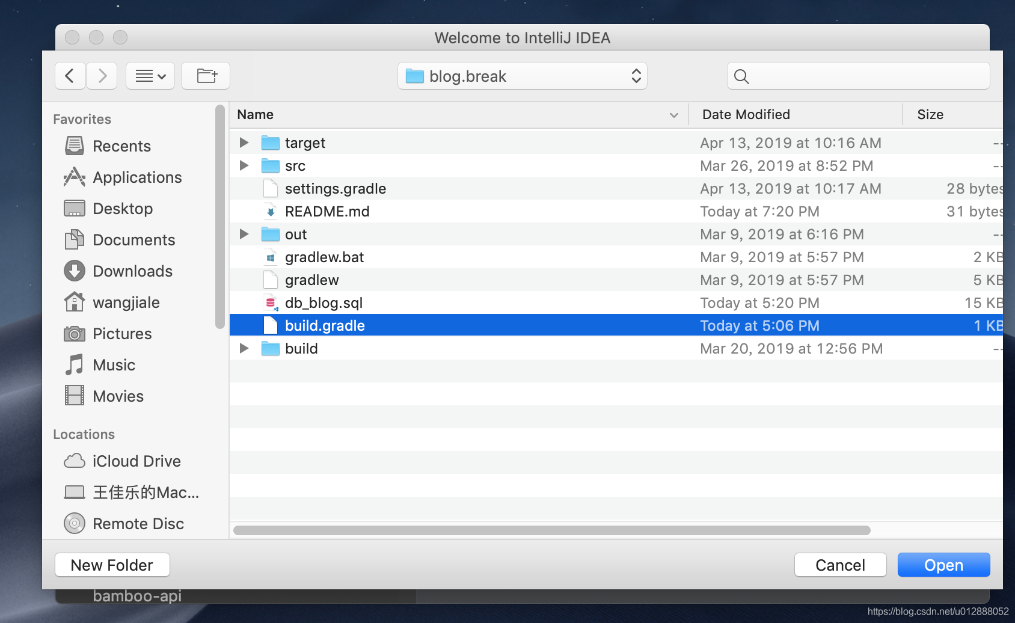
Task: Click bamboo-api in the IntelliJ welcome window
Action: pyautogui.click(x=137, y=596)
